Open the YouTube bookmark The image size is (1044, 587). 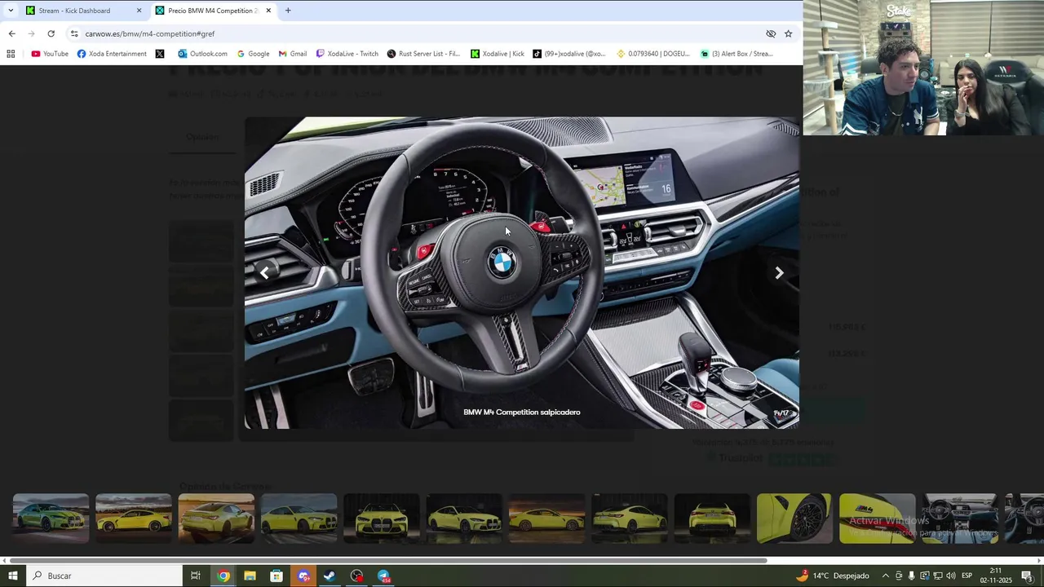tap(50, 54)
